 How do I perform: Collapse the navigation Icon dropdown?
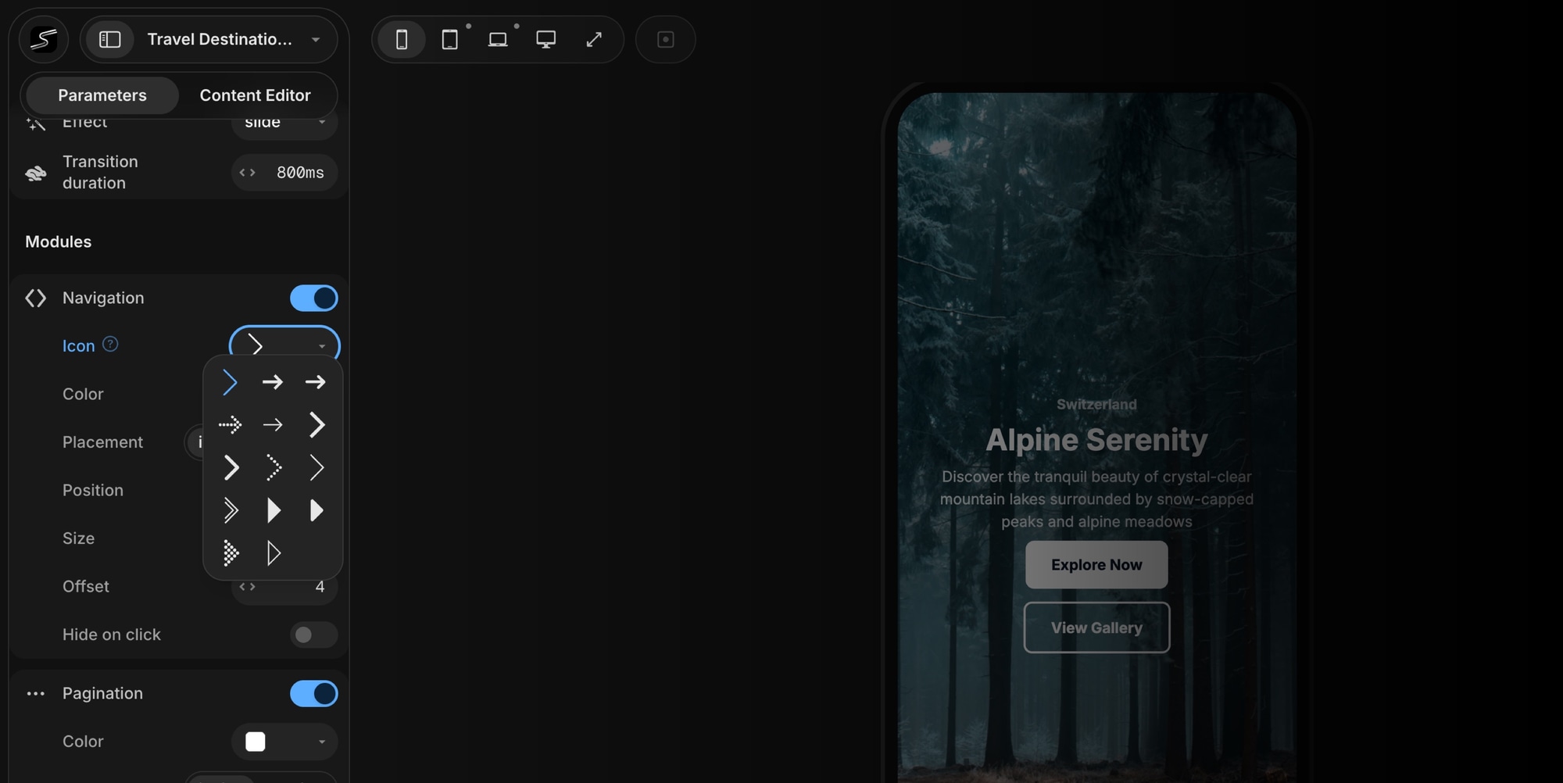284,345
